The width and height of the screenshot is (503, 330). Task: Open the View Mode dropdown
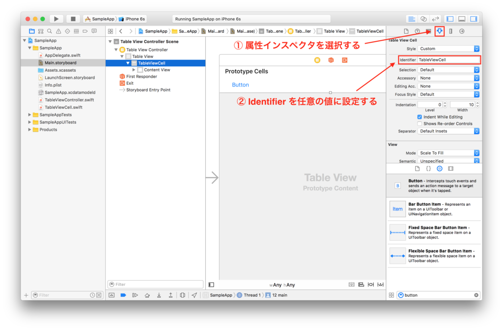coord(448,153)
